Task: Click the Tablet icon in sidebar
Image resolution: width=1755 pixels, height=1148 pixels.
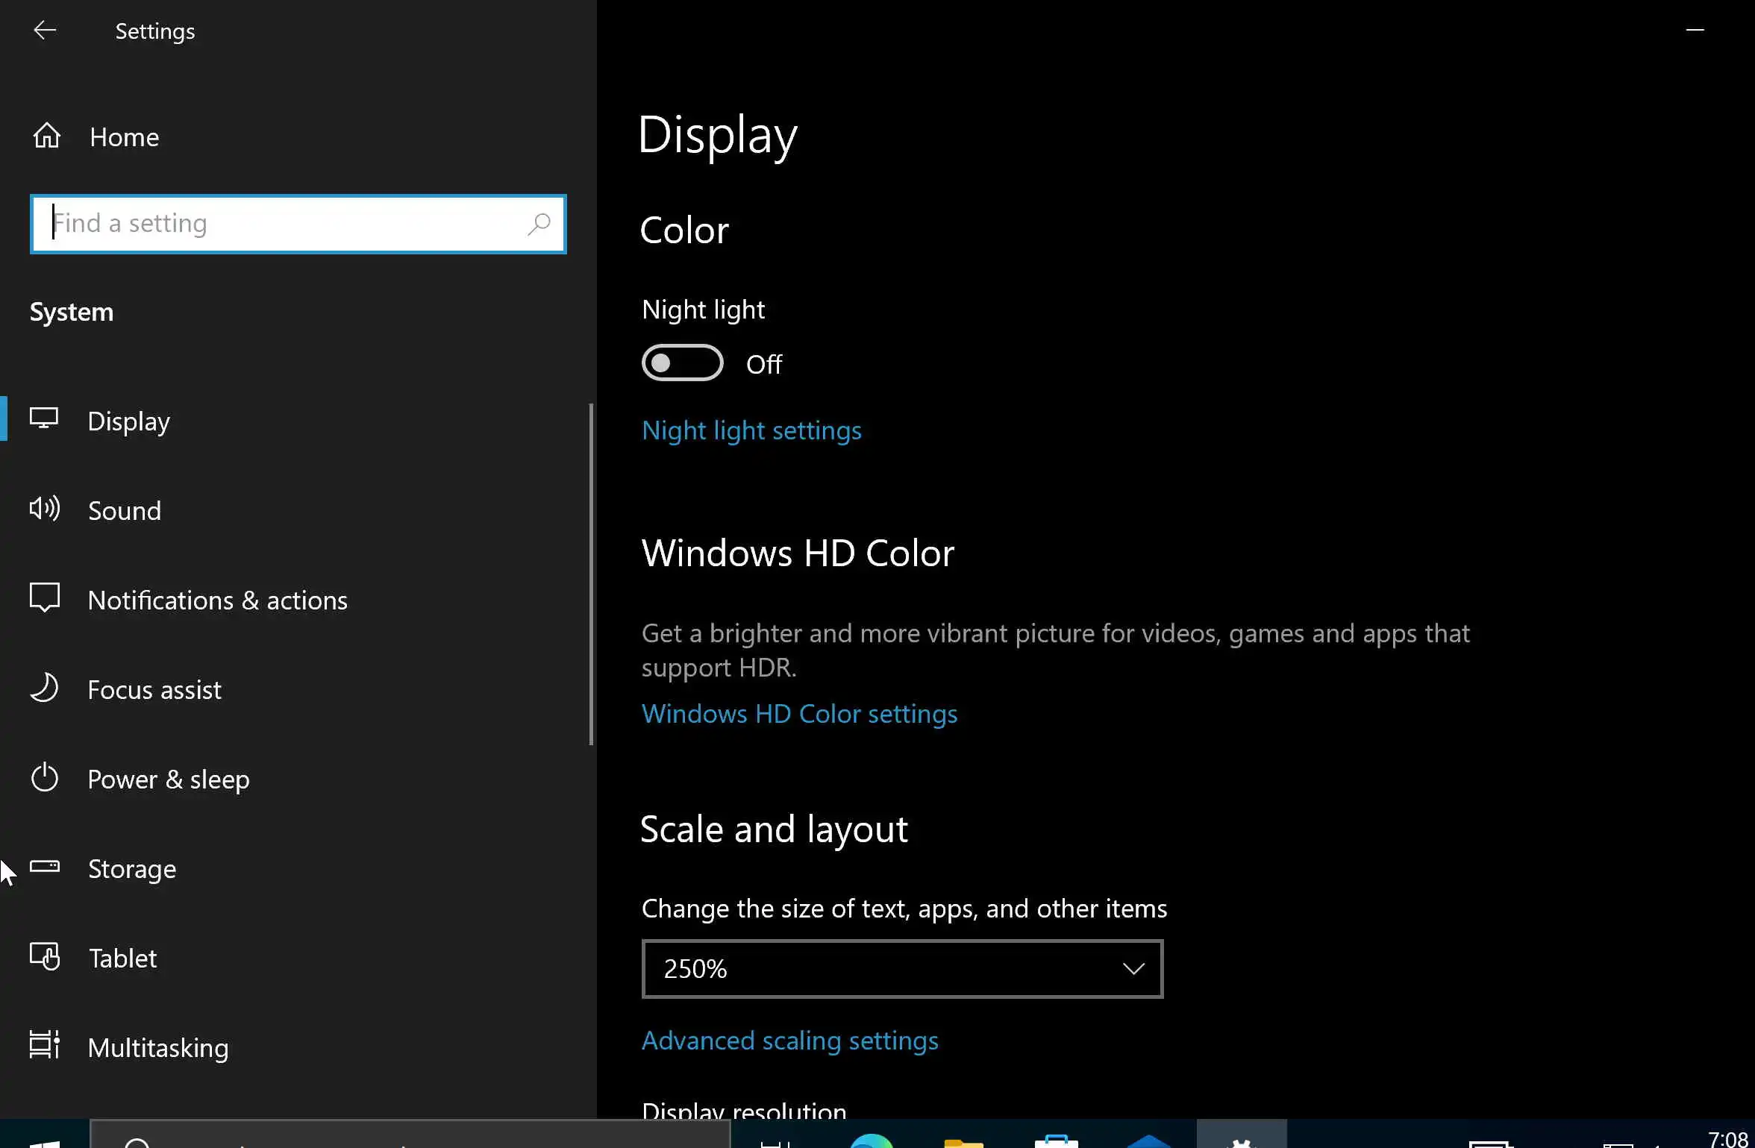Action: coord(45,957)
